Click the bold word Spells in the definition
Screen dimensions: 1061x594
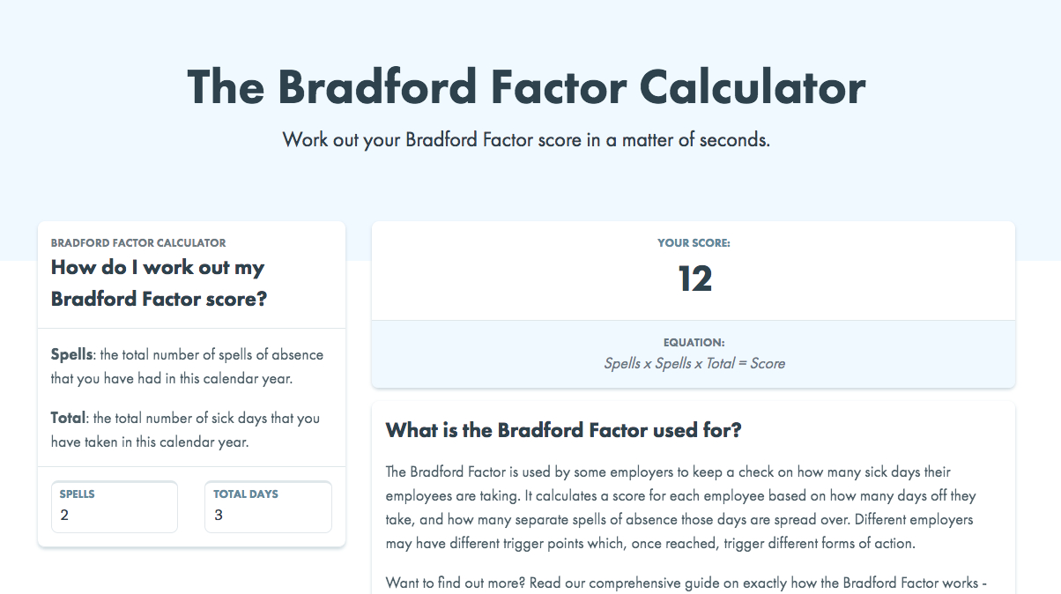tap(71, 354)
